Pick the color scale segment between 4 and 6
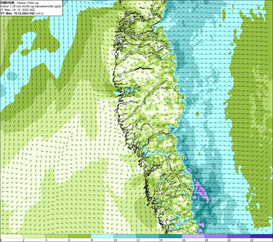The height and width of the screenshot is (242, 273). coord(57,236)
